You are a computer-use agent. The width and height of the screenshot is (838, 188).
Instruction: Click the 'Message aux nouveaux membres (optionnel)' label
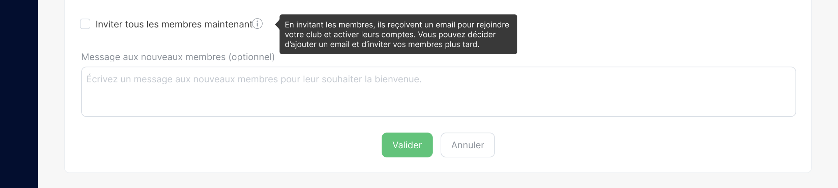pos(178,56)
